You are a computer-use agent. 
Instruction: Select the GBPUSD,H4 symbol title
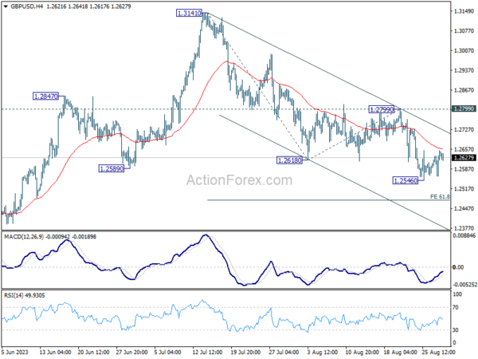click(27, 6)
